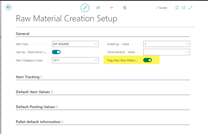Click the Item Category Code field containing 1011
This screenshot has height=134, width=208.
72,60
